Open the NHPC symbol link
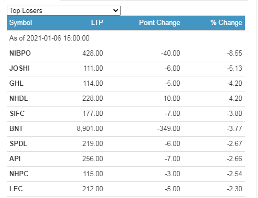This screenshot has width=258, height=198. (19, 174)
